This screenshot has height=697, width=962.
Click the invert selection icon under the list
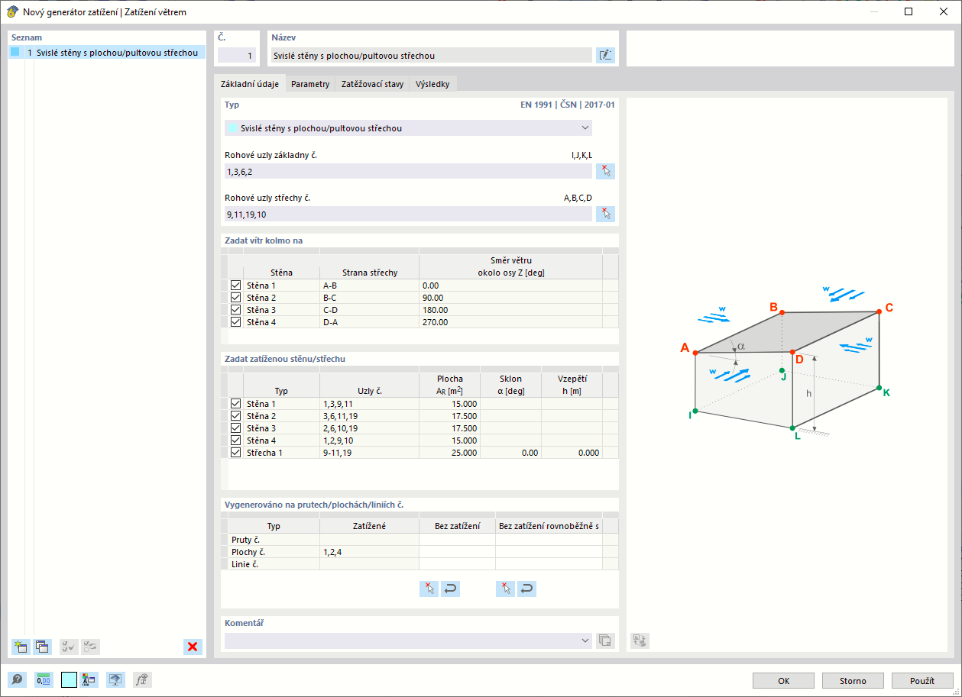[x=90, y=647]
